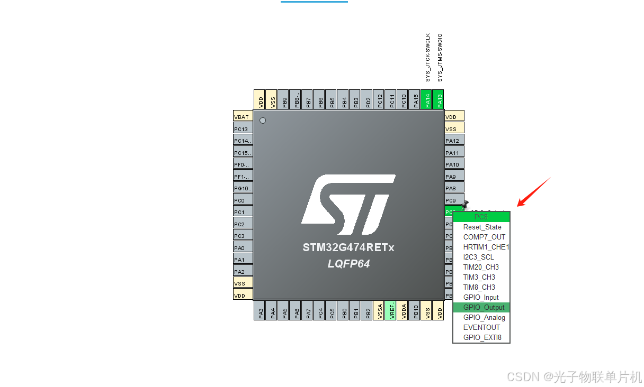This screenshot has width=644, height=387.
Task: Select pin PC5
Action: point(332,310)
